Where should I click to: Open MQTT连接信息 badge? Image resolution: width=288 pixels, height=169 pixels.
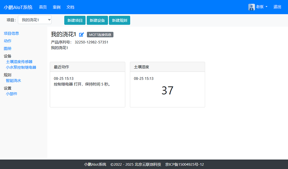tap(100, 35)
